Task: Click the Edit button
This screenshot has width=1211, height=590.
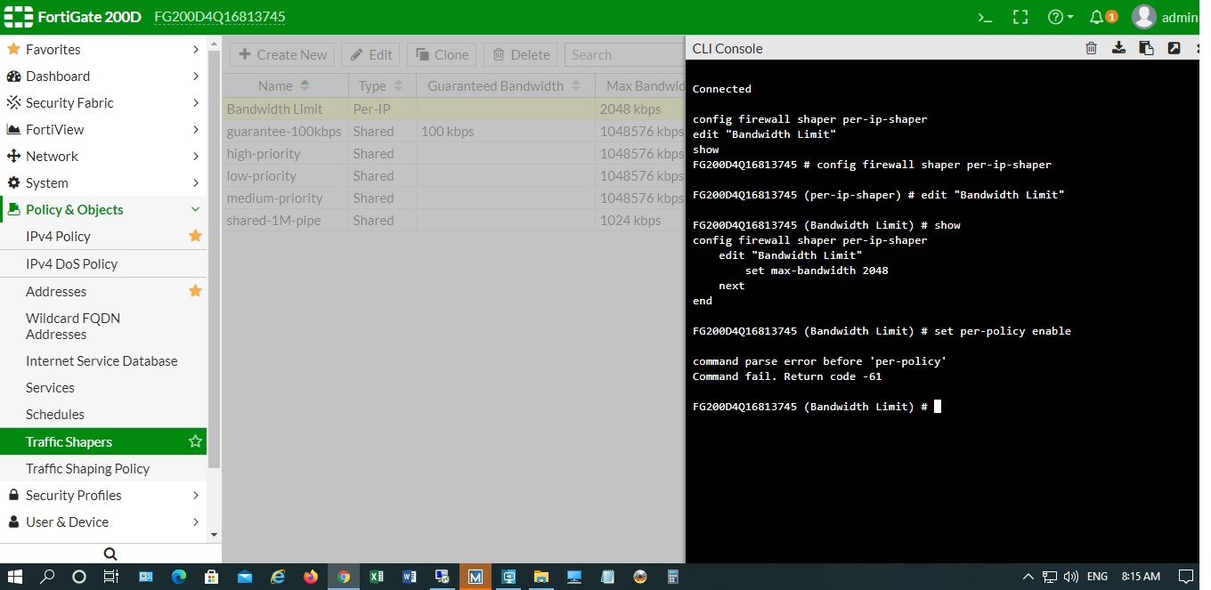Action: tap(370, 54)
